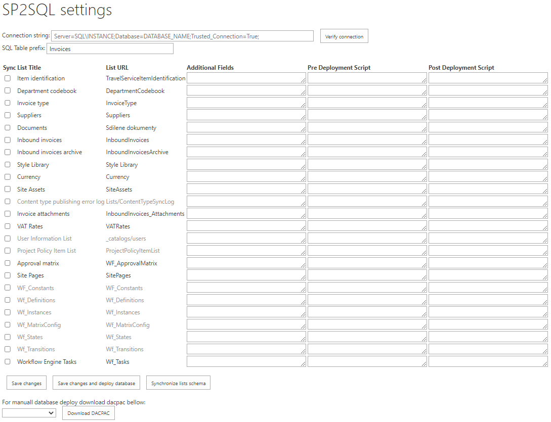
Task: Select the Approval matrix checkbox
Action: (x=8, y=263)
